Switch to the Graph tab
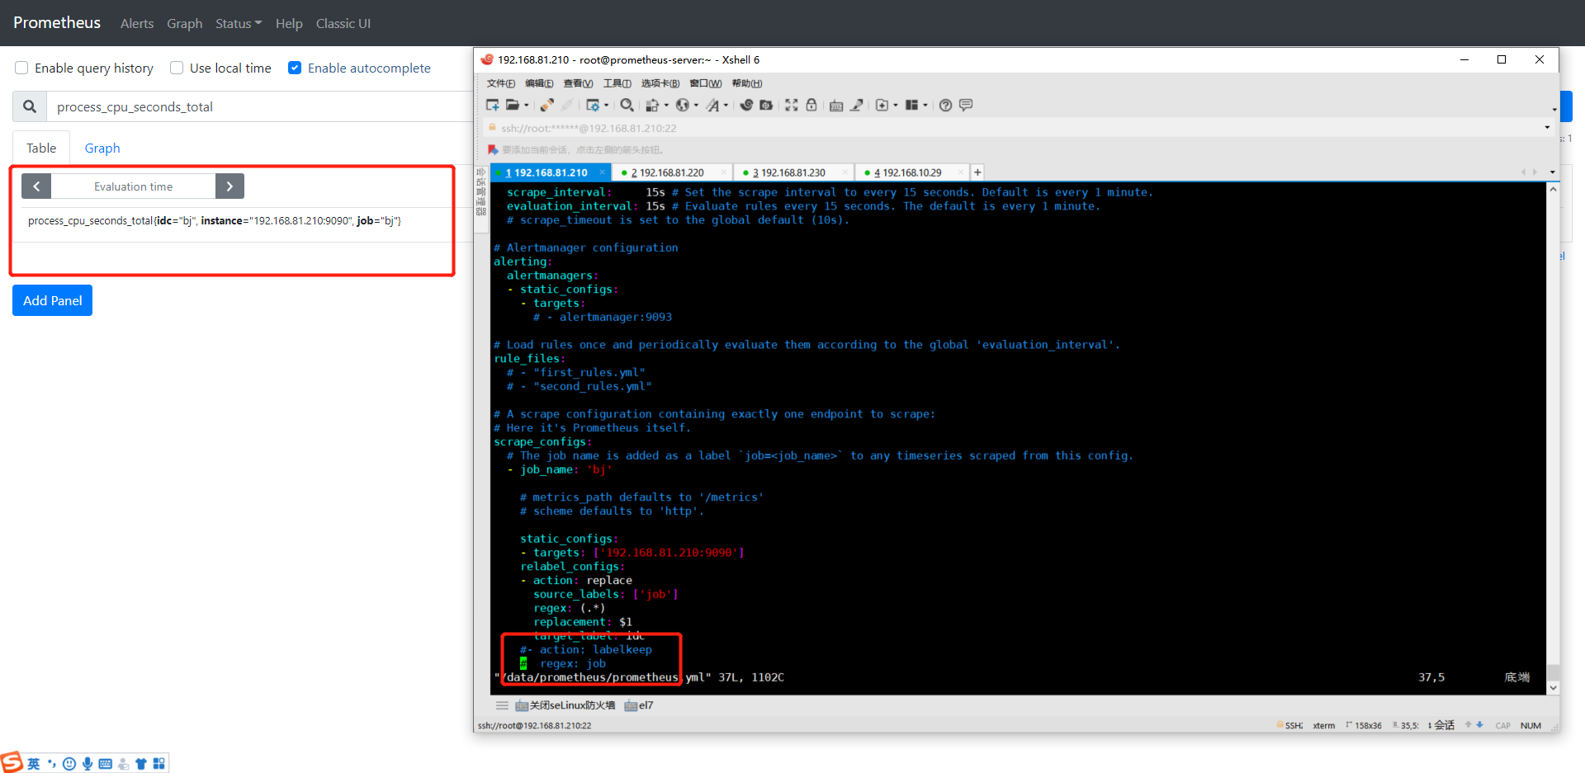 pyautogui.click(x=102, y=148)
